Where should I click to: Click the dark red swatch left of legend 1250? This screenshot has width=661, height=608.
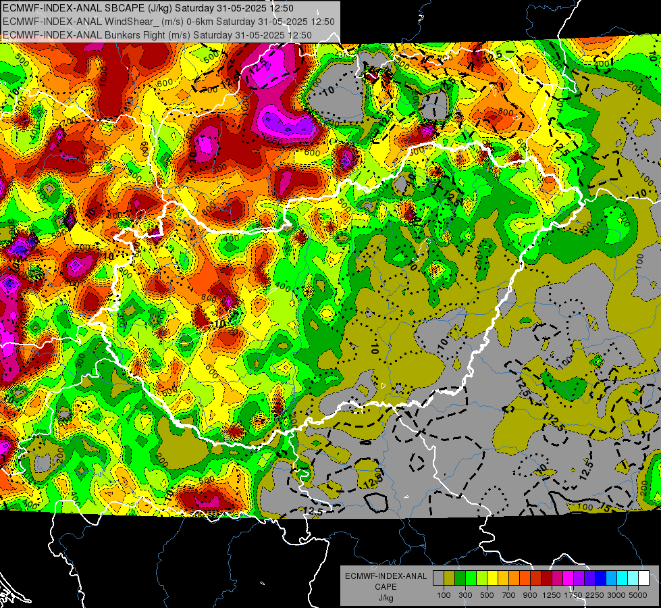coord(547,578)
